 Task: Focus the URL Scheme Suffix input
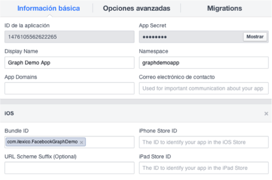tap(69, 168)
